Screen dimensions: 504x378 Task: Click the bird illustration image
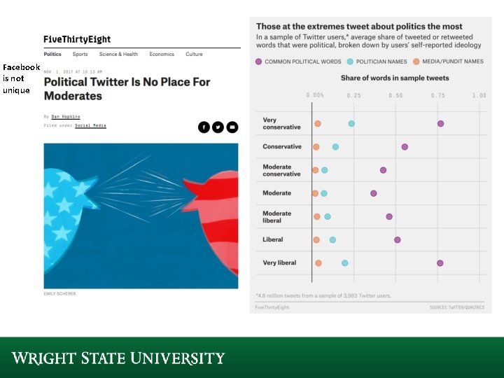tap(141, 216)
